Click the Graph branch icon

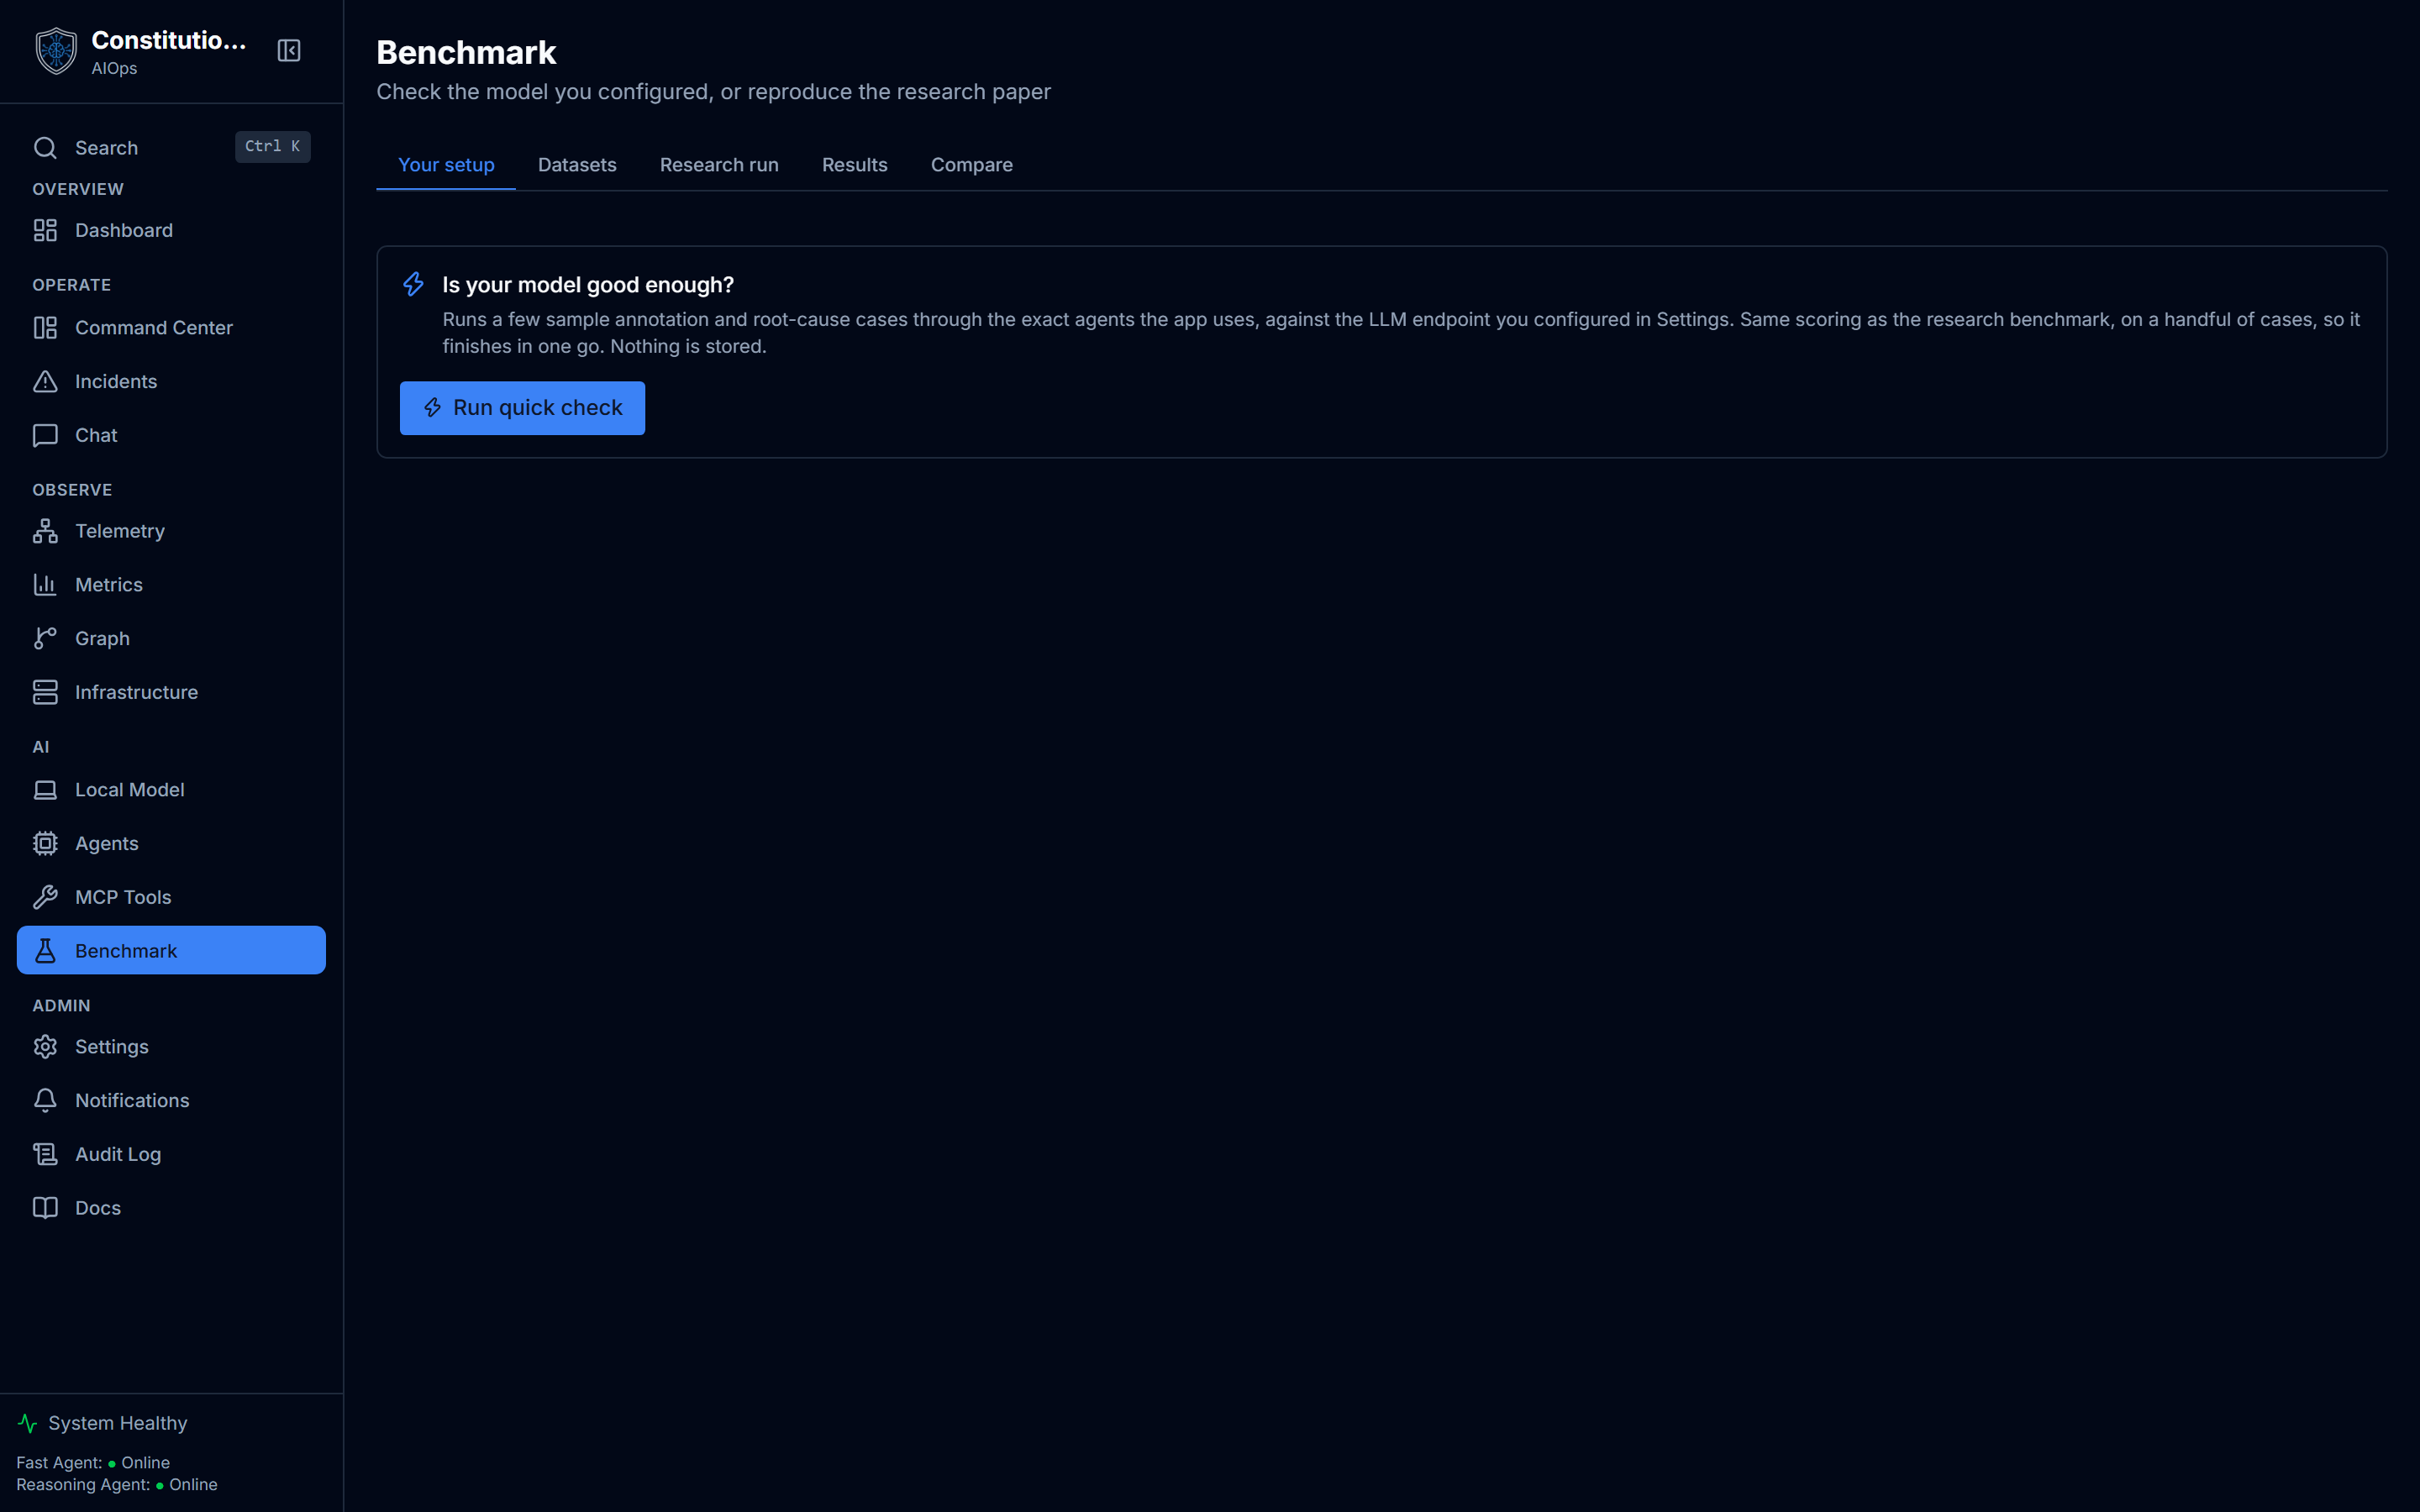click(45, 638)
